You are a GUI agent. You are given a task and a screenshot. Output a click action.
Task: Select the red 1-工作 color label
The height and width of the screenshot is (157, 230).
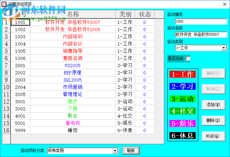click(183, 74)
